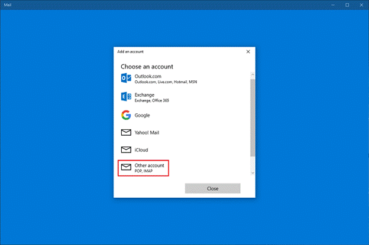Dismiss Add an account dialog with X
This screenshot has width=369, height=245.
248,51
